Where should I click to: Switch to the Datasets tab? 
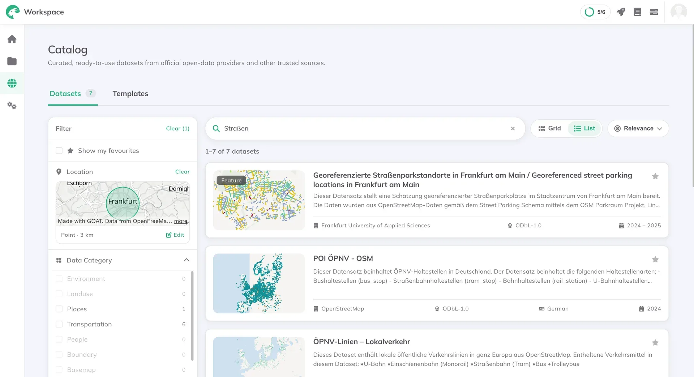pyautogui.click(x=73, y=94)
